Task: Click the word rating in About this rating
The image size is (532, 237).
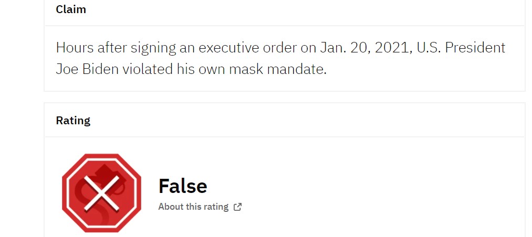Action: (x=216, y=207)
